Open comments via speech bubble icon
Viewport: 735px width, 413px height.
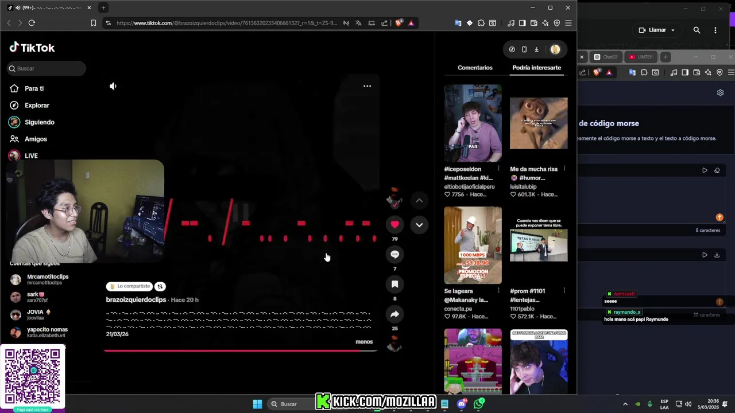(x=394, y=254)
